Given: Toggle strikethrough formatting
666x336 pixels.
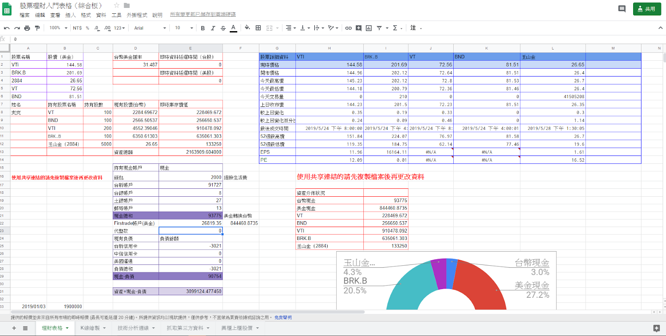Looking at the screenshot, I should pos(223,28).
